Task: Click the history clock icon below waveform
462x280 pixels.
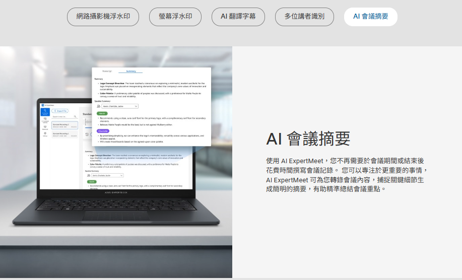Action: 87,134
